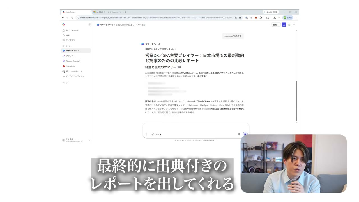Image resolution: width=359 pixels, height=202 pixels.
Task: Click the go aheadで進めて message bubble
Action: (x=233, y=36)
